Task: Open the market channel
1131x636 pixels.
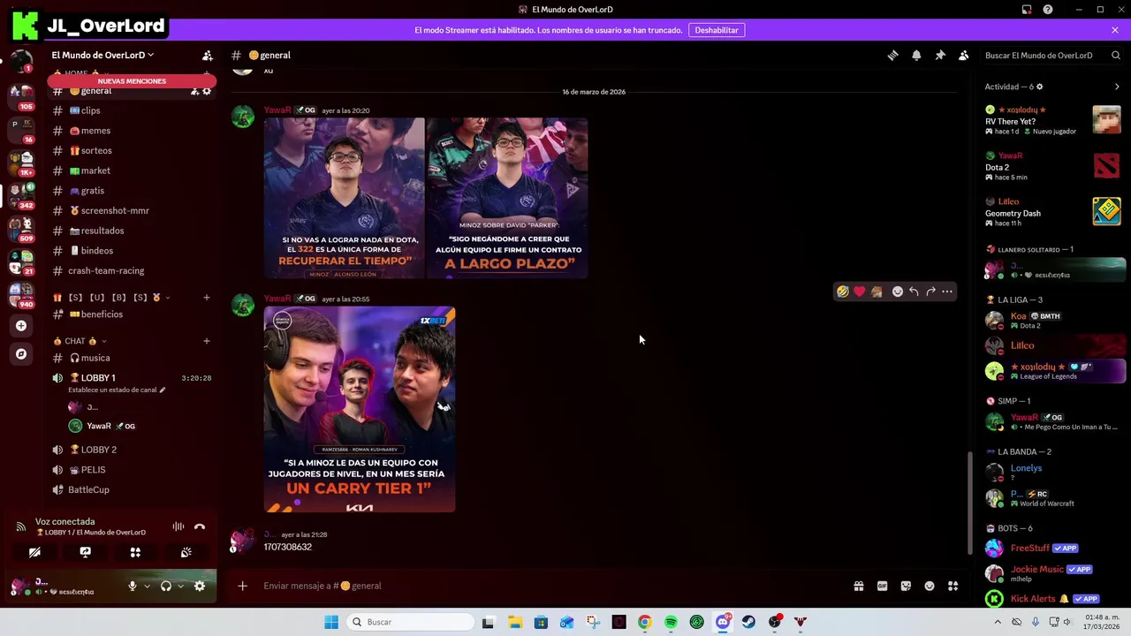Action: (x=133, y=170)
